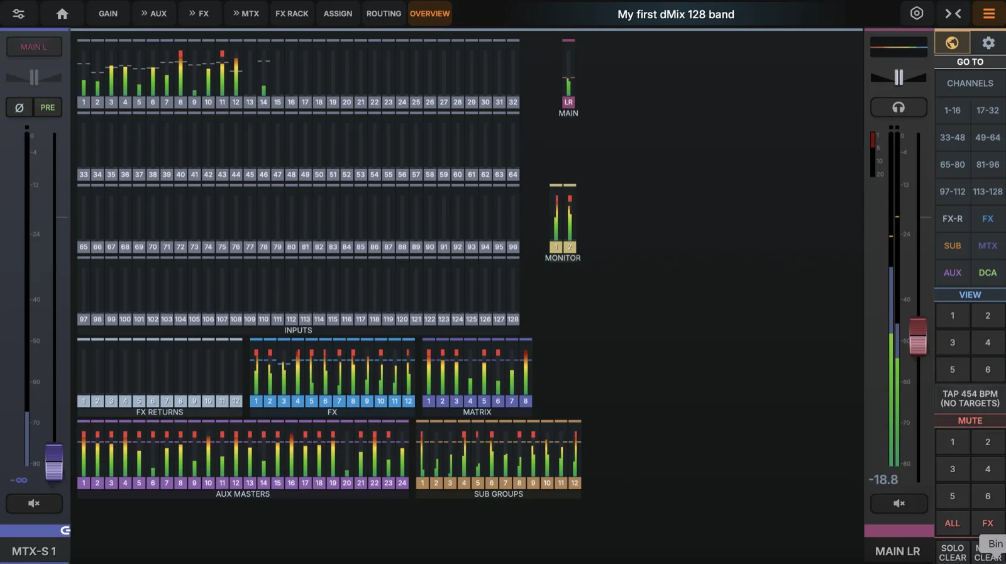Click the MTX-S 1 purple fader handle
1006x564 pixels.
click(54, 462)
